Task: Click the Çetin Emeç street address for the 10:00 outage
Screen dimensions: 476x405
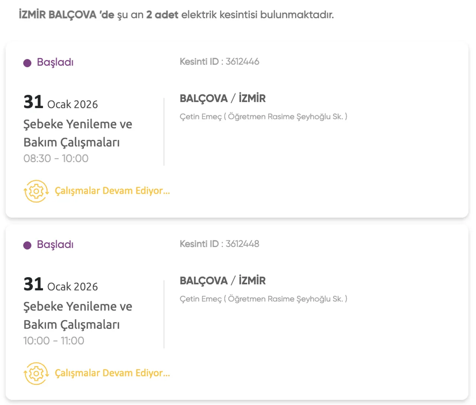Action: (x=263, y=299)
